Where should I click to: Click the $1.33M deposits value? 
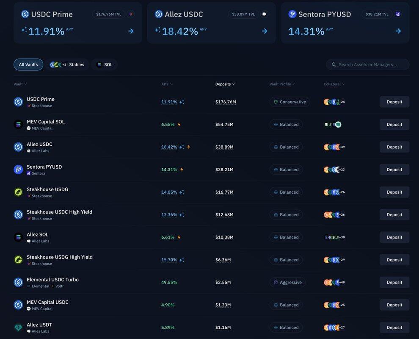tap(223, 305)
